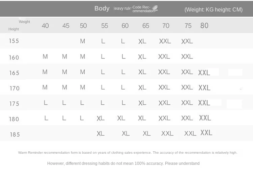The height and width of the screenshot is (177, 253).
Task: Click the Weight KG height CM unit note
Action: point(213,9)
